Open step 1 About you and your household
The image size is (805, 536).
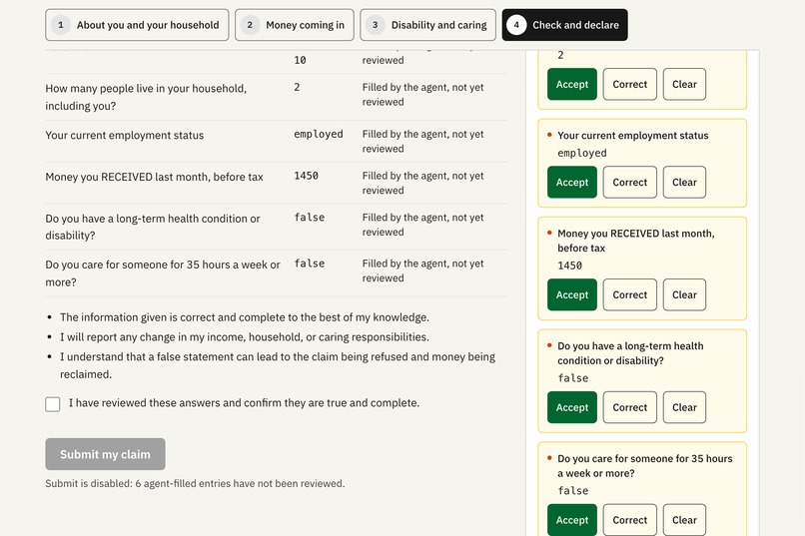point(137,25)
